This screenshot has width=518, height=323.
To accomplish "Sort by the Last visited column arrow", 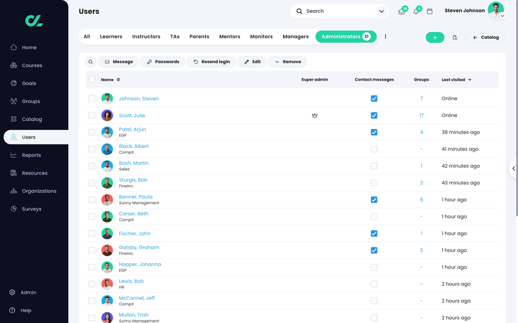I will tap(470, 80).
